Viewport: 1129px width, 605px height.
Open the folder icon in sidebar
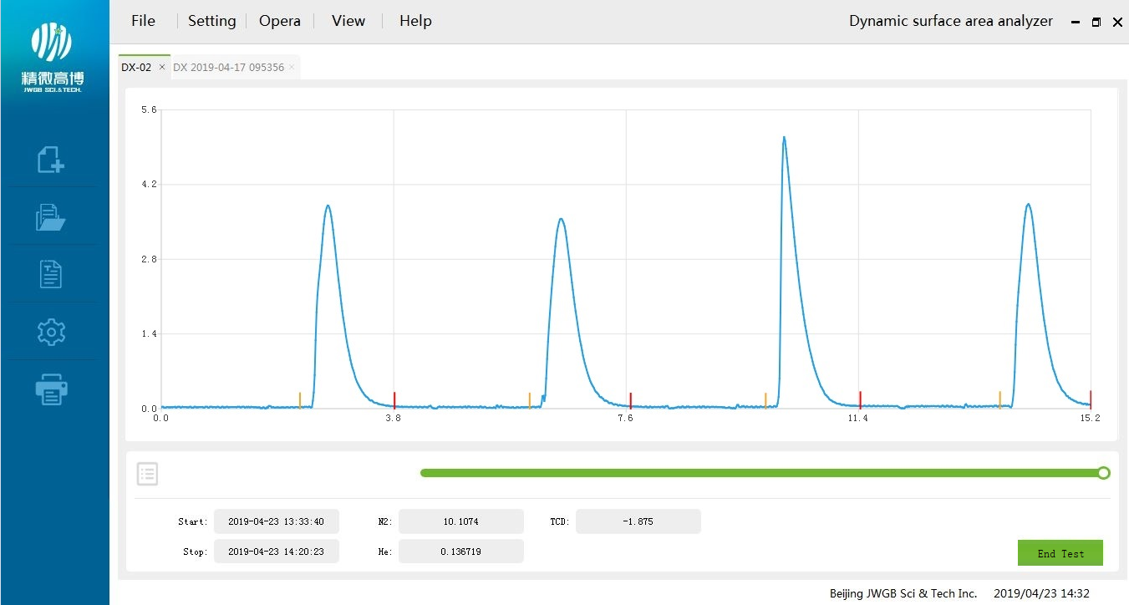point(51,217)
